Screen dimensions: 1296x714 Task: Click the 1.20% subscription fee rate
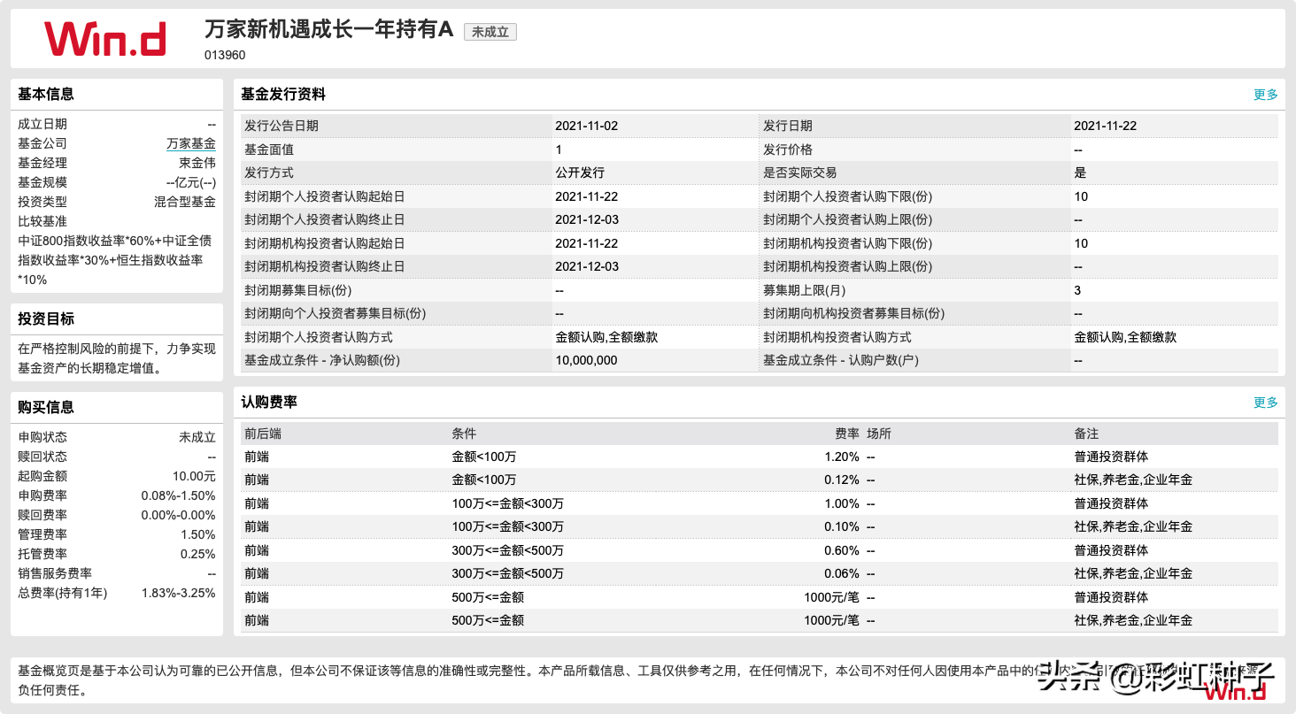pos(842,457)
